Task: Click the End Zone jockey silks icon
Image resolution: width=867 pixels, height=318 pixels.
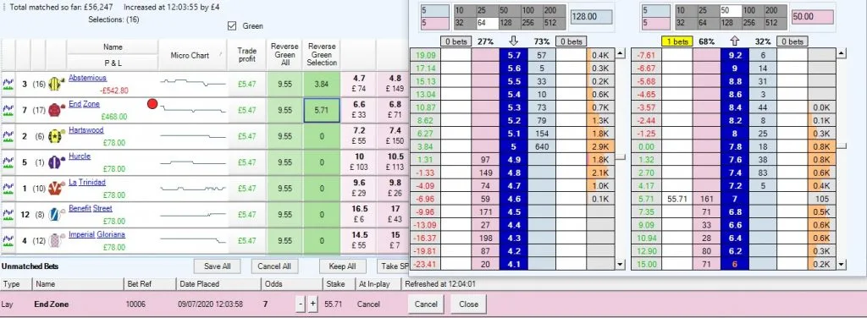Action: pyautogui.click(x=54, y=110)
